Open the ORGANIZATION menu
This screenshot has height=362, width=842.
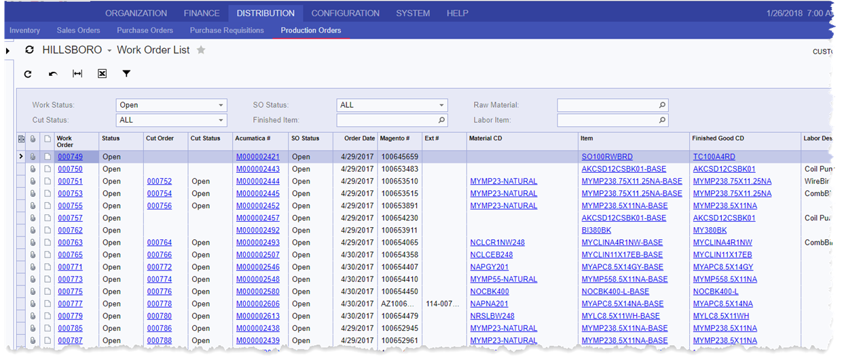136,13
